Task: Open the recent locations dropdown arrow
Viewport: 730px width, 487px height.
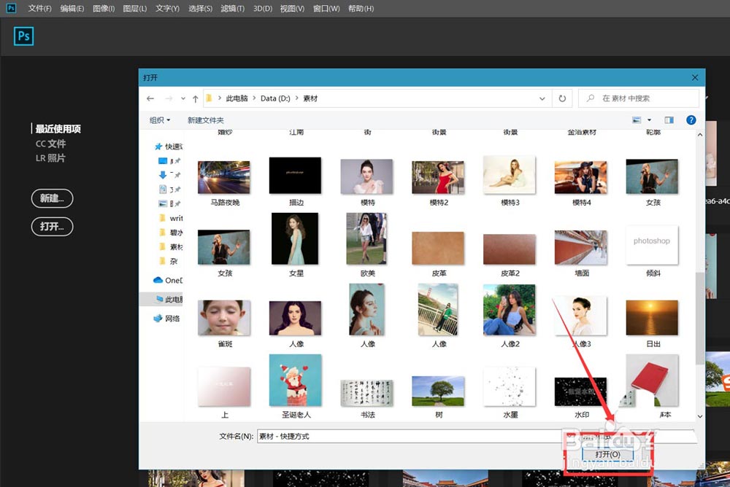Action: coord(183,98)
